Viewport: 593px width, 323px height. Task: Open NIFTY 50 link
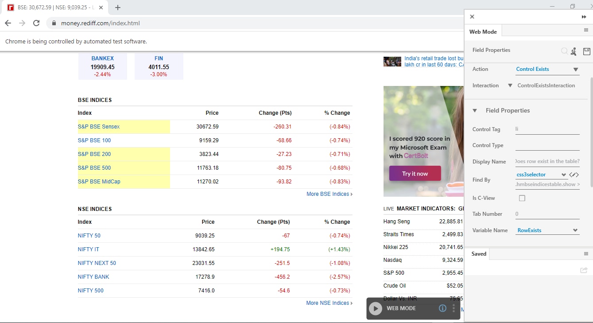point(89,236)
